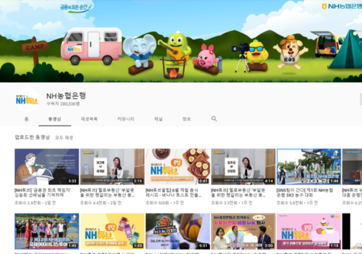This screenshot has width=362, height=254.
Task: Click the 금융의 모든 순간 banner logo
Action: pos(76,7)
